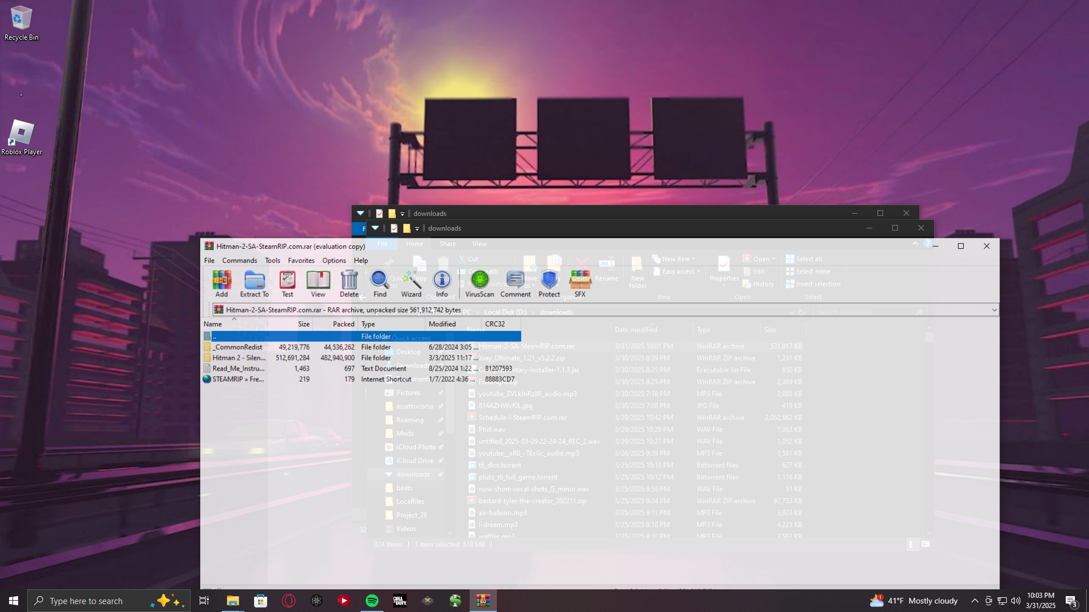The image size is (1089, 612).
Task: Open the Favorites menu
Action: 301,261
